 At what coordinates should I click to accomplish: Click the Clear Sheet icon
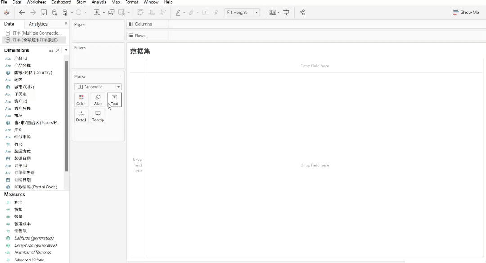(x=121, y=13)
